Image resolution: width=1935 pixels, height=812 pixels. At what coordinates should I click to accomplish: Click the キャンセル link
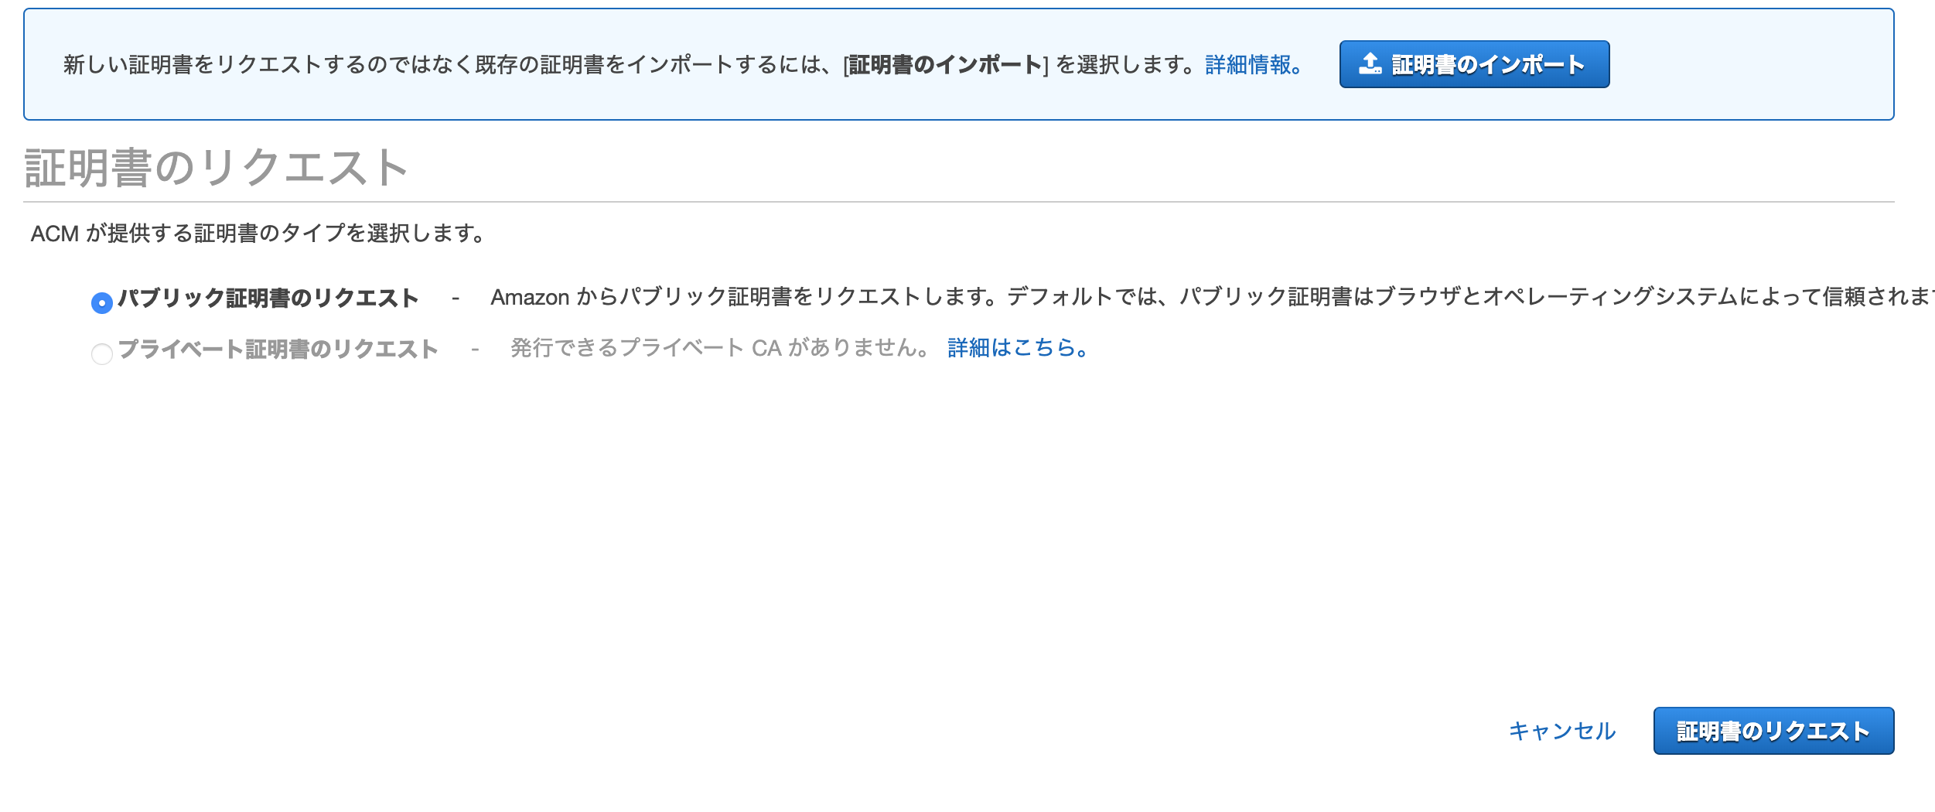(1562, 731)
